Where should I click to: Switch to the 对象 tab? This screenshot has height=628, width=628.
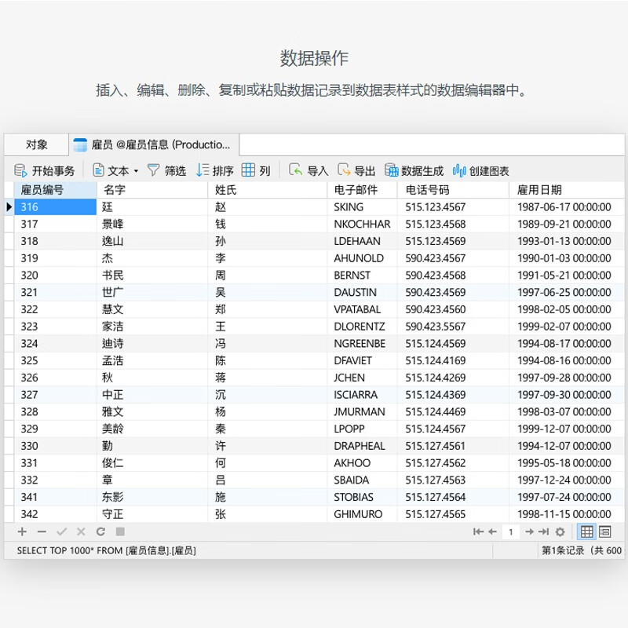pos(36,144)
